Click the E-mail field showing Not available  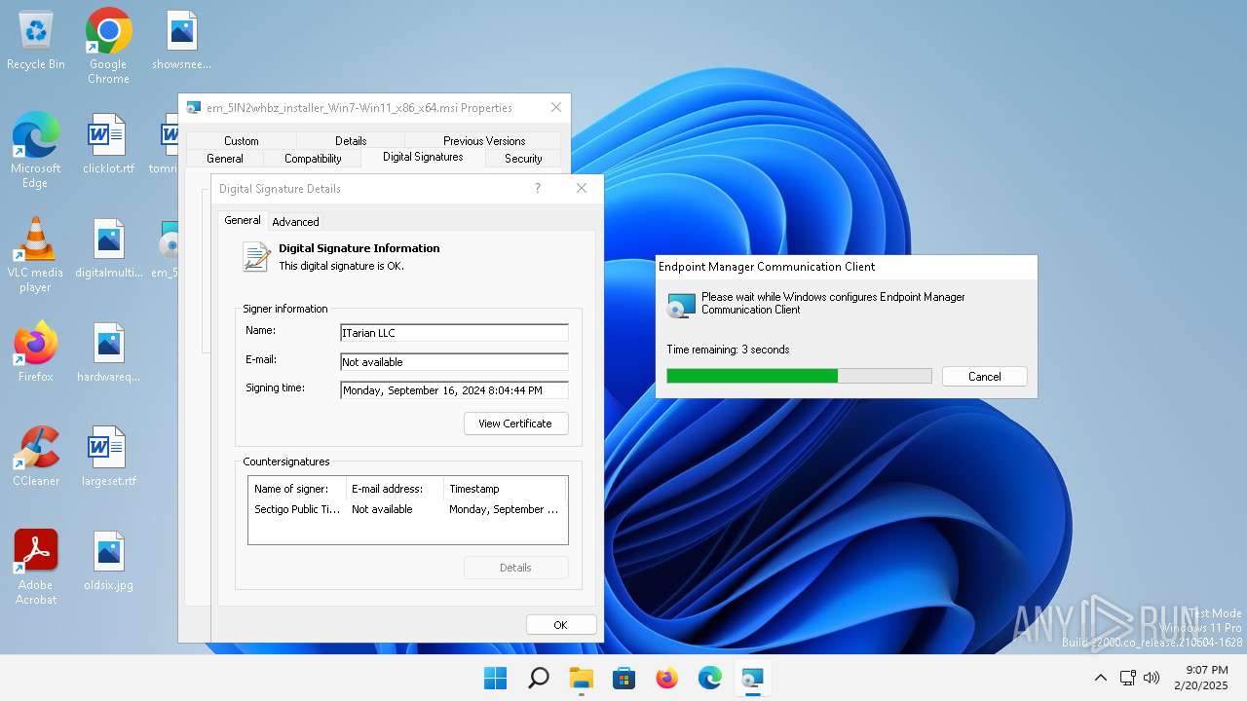coord(454,362)
